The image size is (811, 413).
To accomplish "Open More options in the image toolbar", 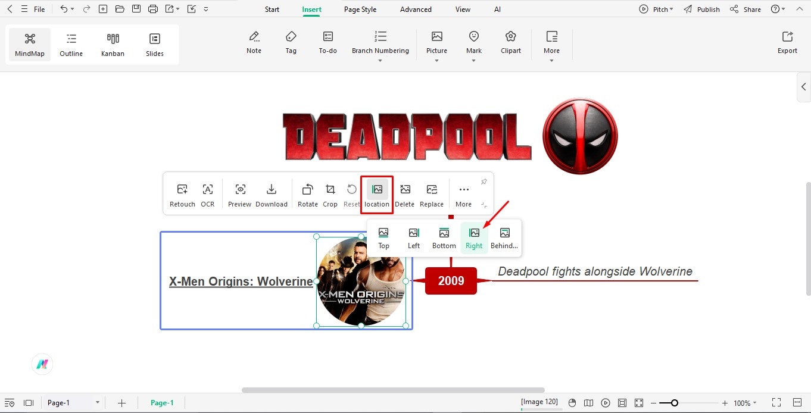I will (464, 196).
